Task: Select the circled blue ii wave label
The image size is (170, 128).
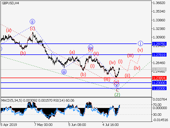Action: tap(32, 22)
